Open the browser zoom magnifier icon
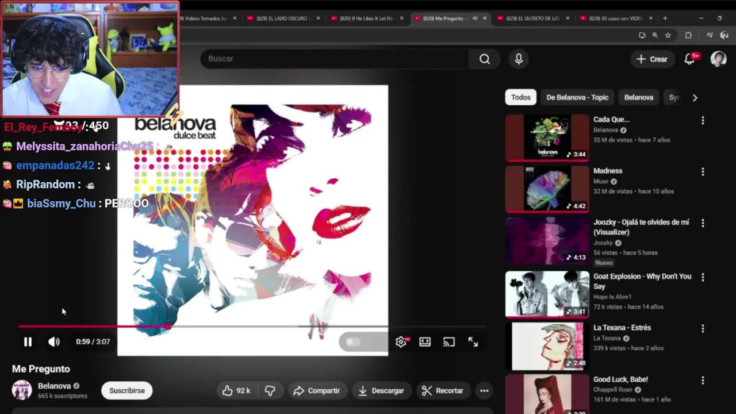736x414 pixels. (655, 35)
